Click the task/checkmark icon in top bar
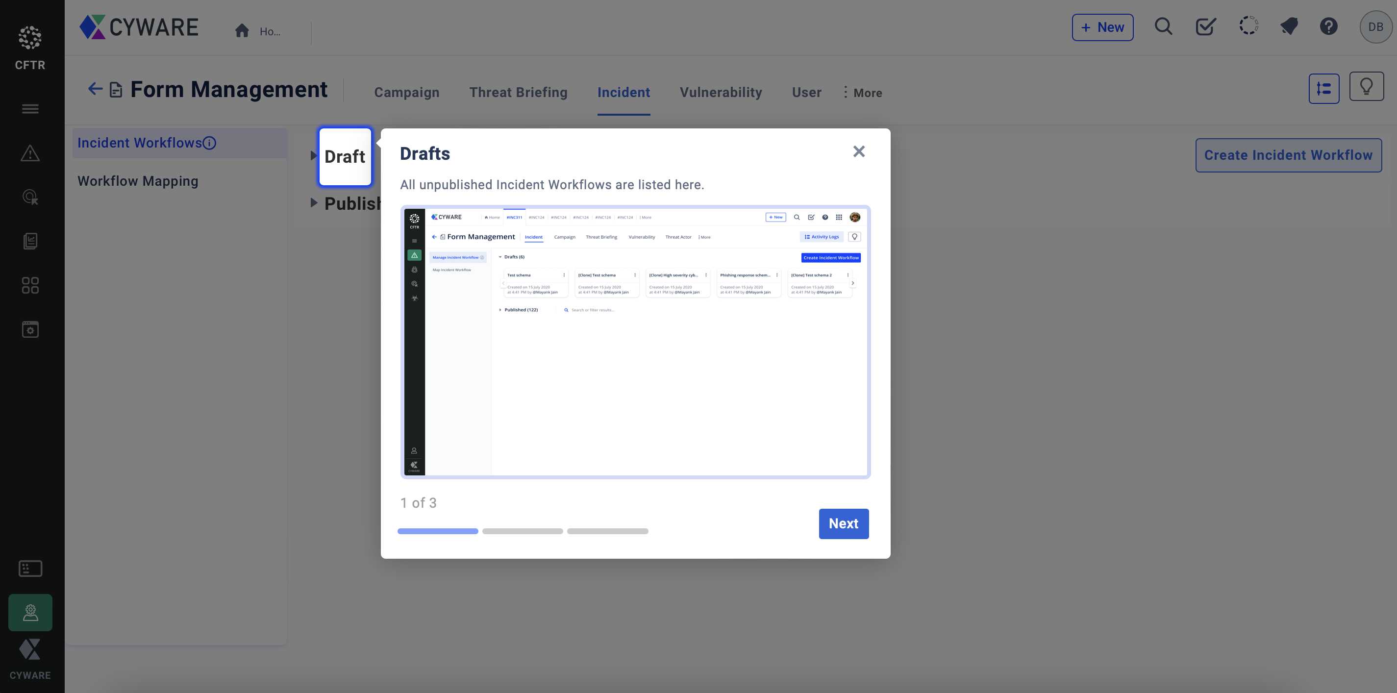Image resolution: width=1397 pixels, height=693 pixels. (1205, 27)
